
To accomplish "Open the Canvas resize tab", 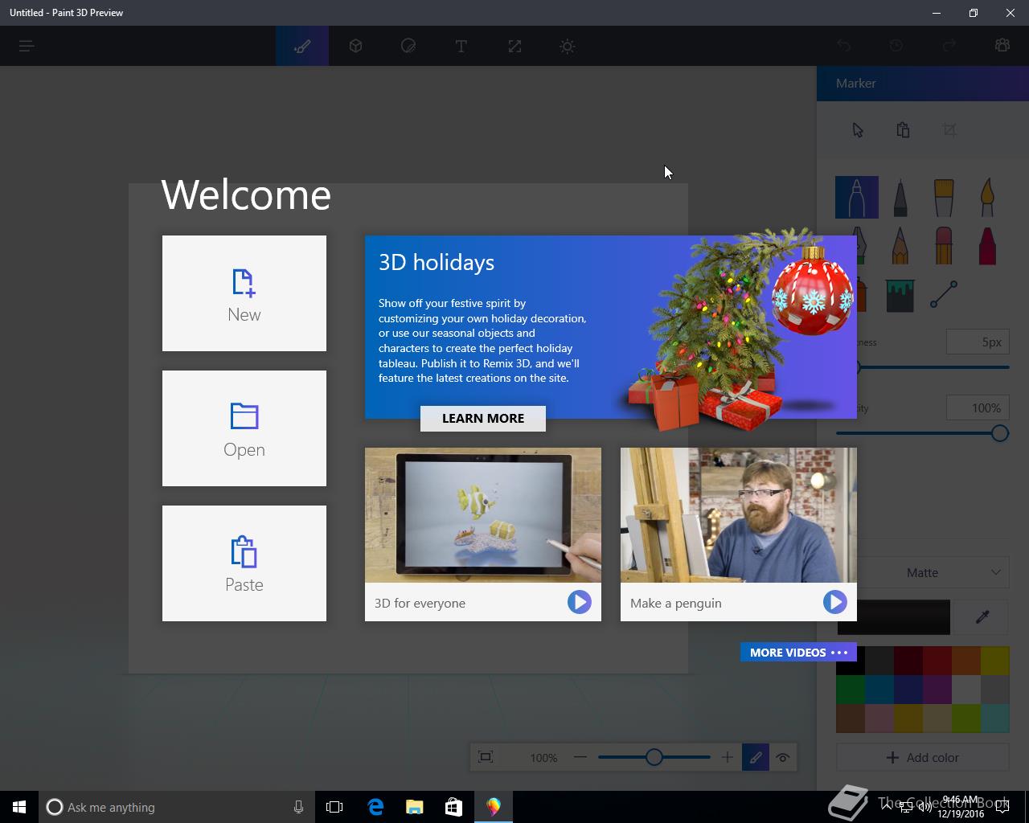I will click(x=514, y=46).
